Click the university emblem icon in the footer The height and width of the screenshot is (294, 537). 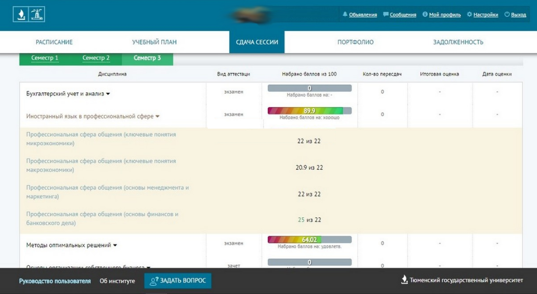404,280
